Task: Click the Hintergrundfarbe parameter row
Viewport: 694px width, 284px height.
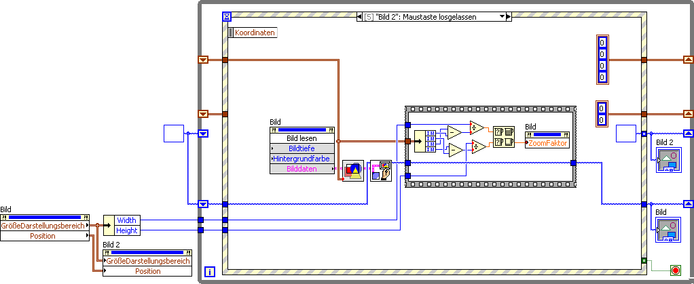Action: tap(302, 159)
